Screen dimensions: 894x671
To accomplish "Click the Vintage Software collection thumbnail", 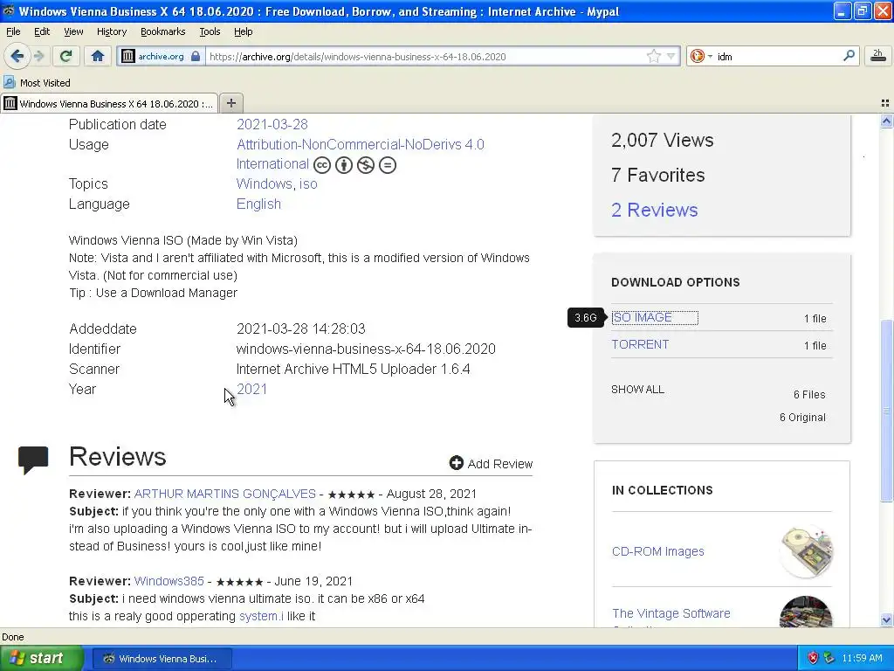I will [806, 612].
